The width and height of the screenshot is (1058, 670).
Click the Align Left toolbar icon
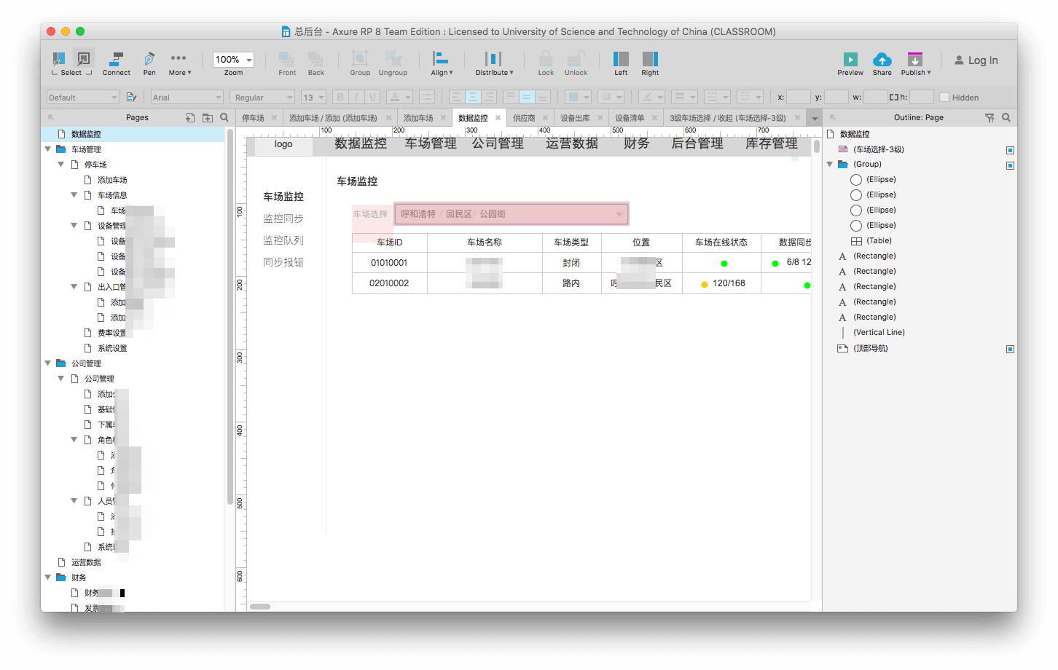(621, 63)
